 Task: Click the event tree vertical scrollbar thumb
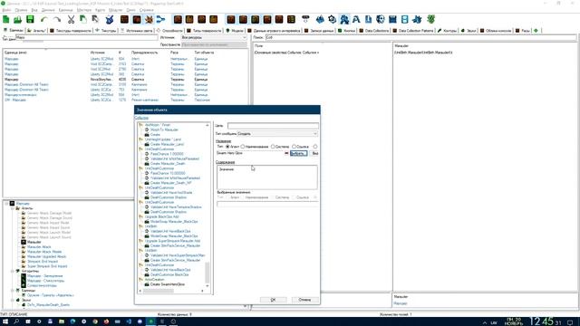(208, 273)
